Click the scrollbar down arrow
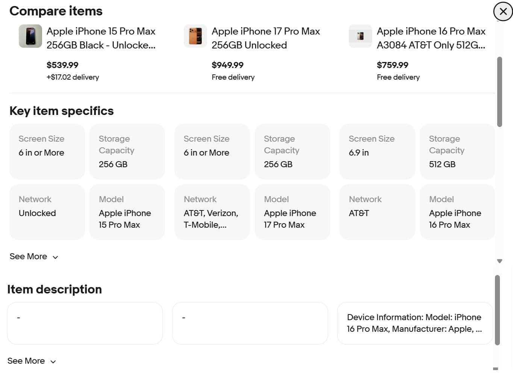The width and height of the screenshot is (513, 381). point(499,261)
